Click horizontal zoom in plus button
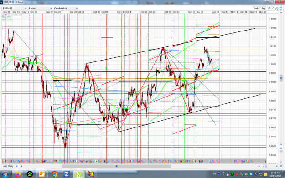285x178 pixels. (x=277, y=166)
